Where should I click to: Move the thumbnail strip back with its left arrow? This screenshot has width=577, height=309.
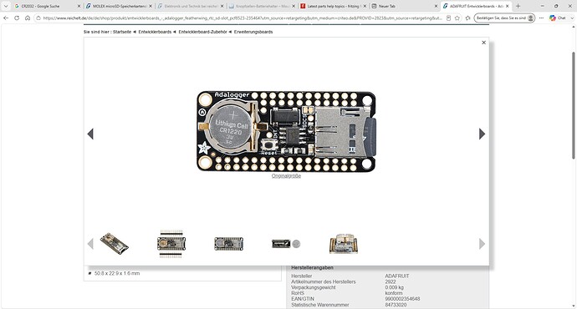(90, 244)
